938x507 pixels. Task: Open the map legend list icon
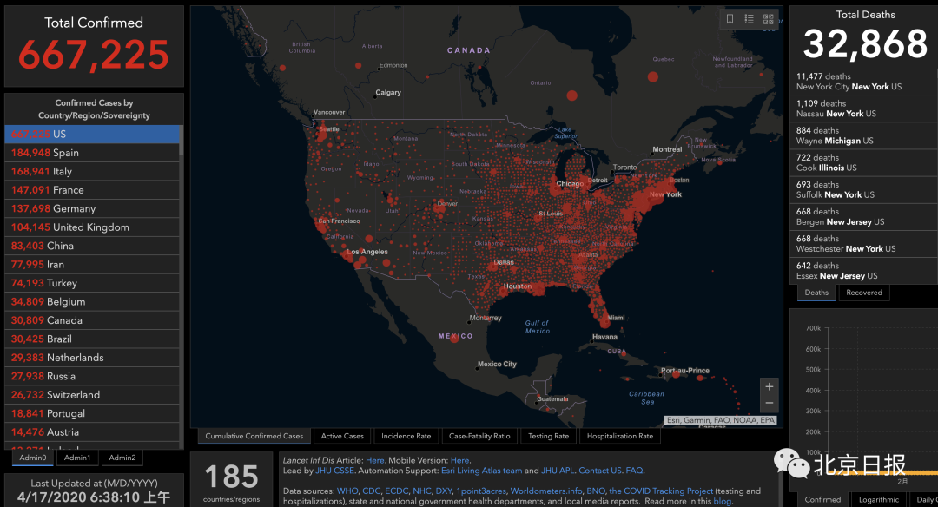point(749,19)
